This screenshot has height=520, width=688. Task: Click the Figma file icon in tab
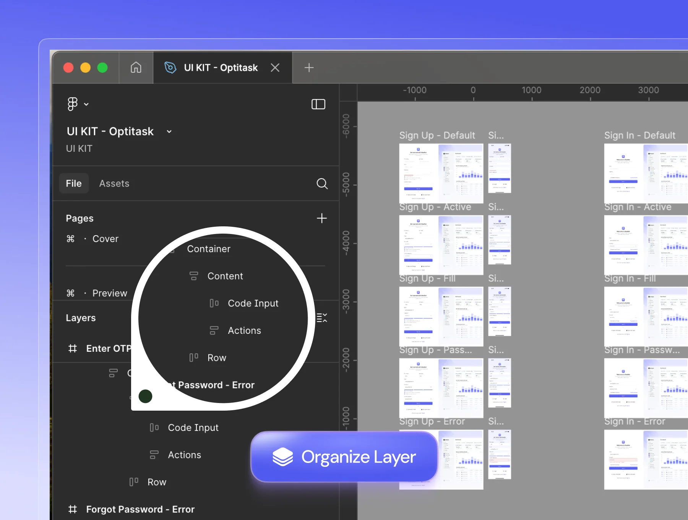point(170,68)
